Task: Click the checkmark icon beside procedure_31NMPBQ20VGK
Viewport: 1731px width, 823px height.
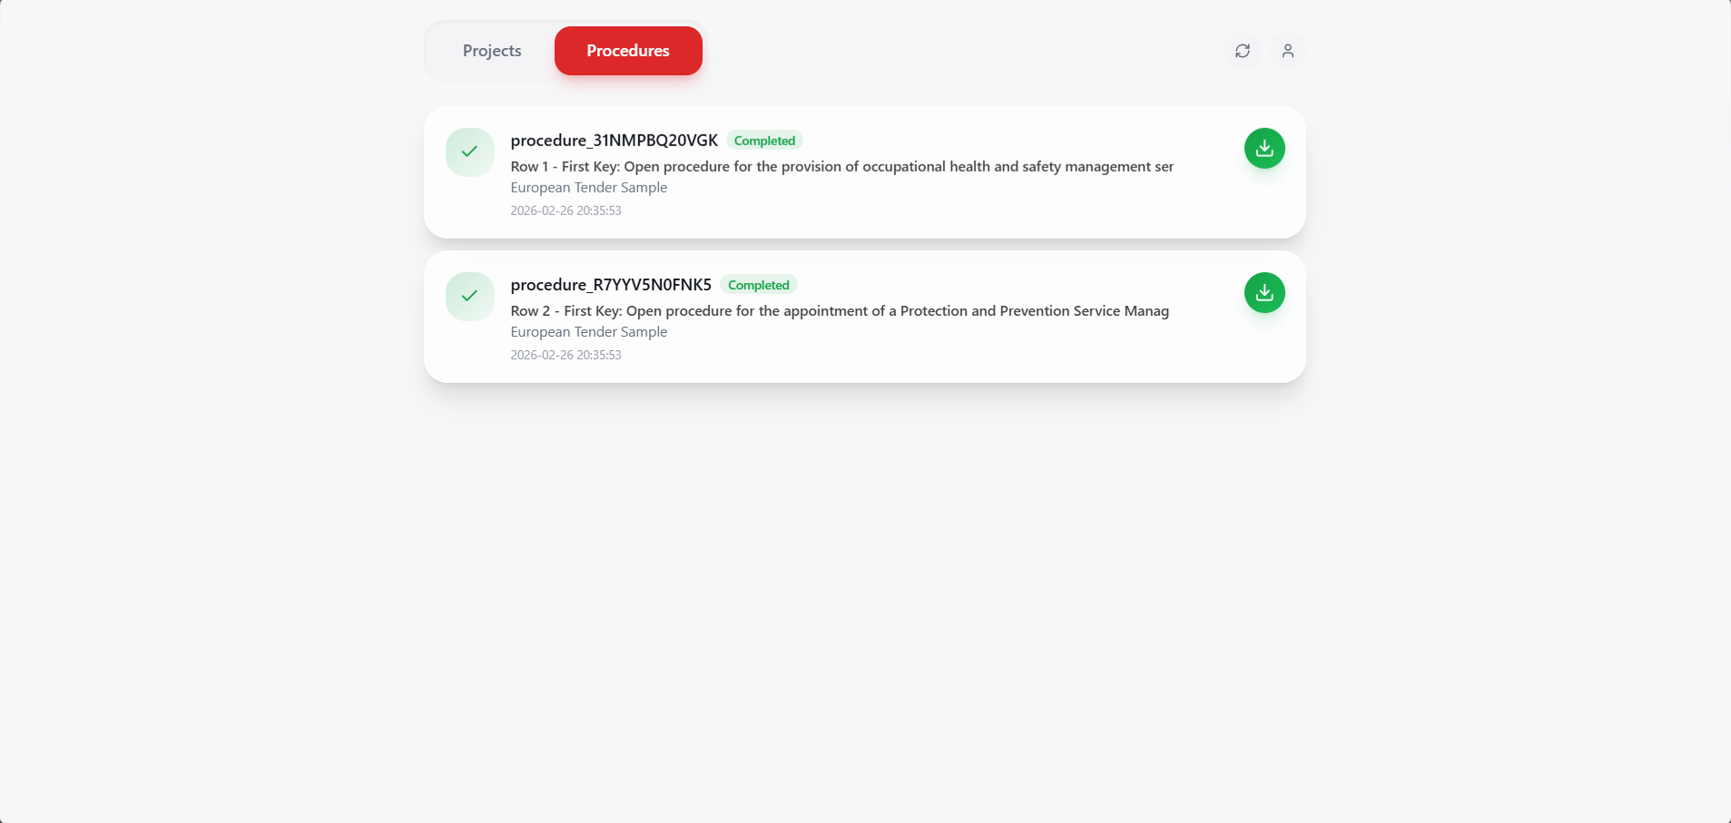Action: tap(469, 152)
